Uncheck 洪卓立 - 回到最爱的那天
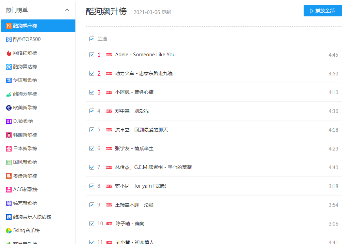 92,130
